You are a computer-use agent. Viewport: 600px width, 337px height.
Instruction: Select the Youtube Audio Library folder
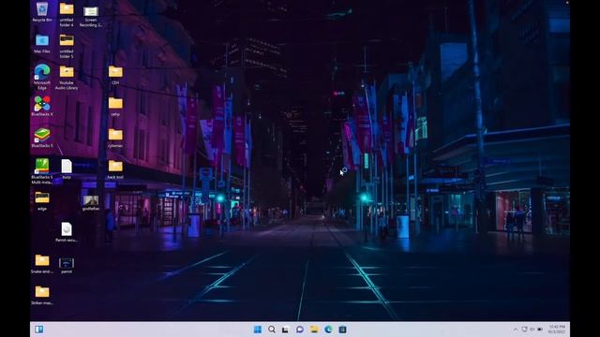[67, 78]
